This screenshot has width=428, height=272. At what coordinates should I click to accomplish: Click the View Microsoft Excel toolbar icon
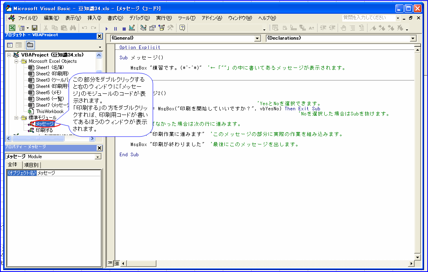[12, 28]
